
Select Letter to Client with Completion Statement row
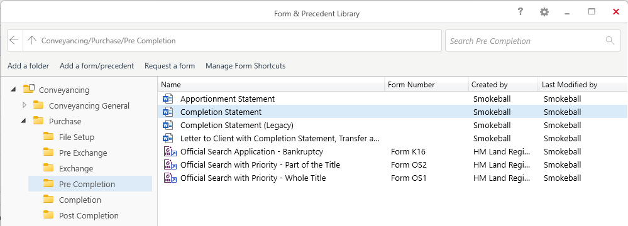click(392, 138)
